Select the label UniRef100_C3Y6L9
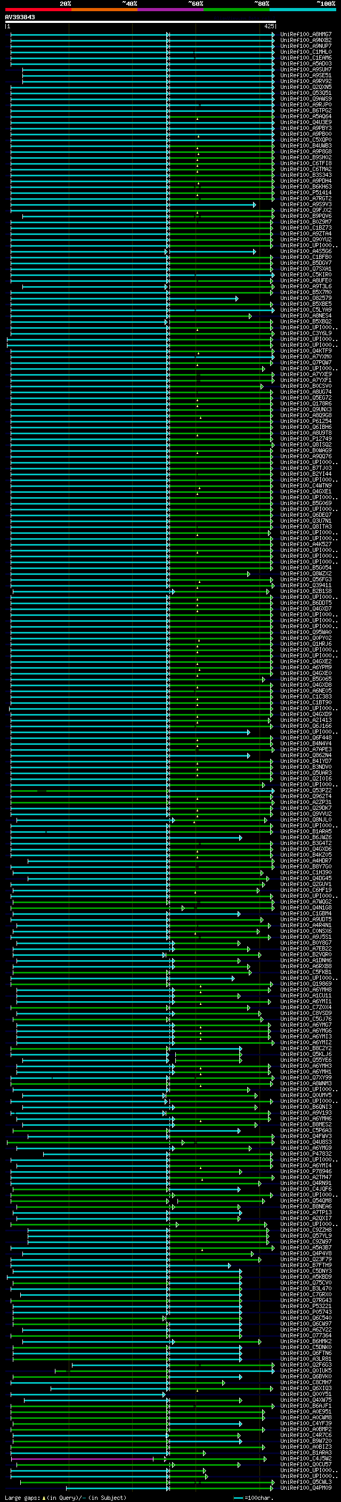341x1502 pixels. click(306, 333)
